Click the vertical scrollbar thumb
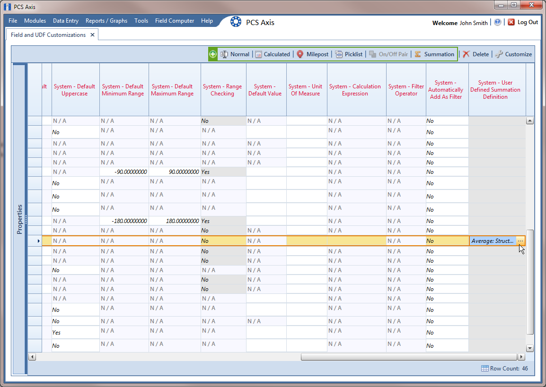 pyautogui.click(x=529, y=282)
